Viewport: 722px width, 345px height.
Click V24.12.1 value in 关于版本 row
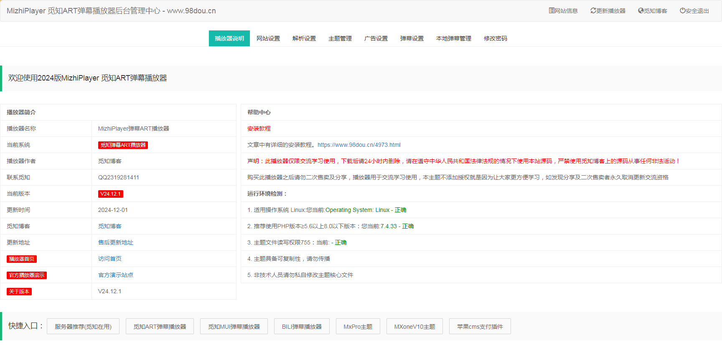(110, 291)
